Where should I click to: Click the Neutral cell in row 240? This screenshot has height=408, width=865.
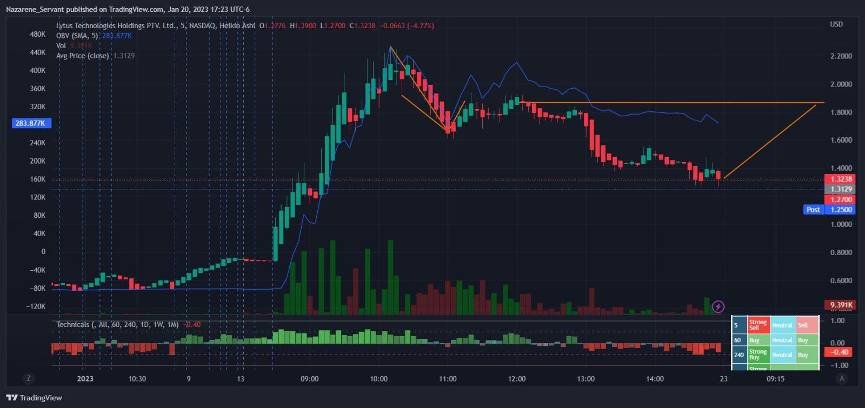782,355
